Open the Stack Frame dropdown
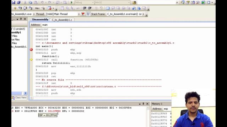This screenshot has width=227, height=127. click(x=143, y=14)
